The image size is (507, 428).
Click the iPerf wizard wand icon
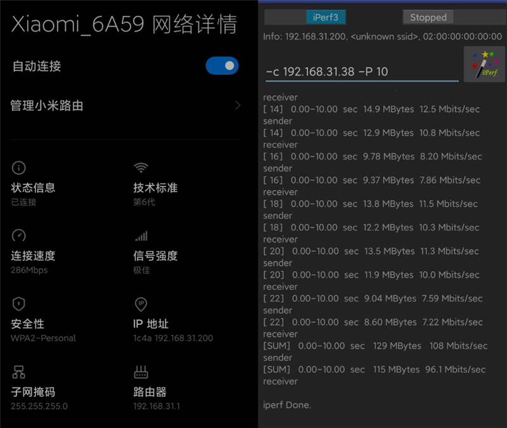click(484, 64)
